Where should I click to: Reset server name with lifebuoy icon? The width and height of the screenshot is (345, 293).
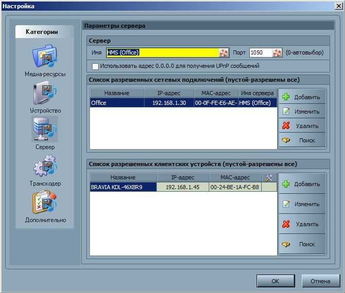(x=224, y=53)
